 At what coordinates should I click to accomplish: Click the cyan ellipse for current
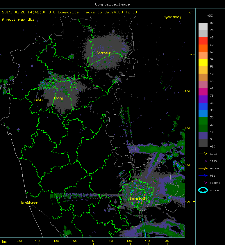pos(203,190)
